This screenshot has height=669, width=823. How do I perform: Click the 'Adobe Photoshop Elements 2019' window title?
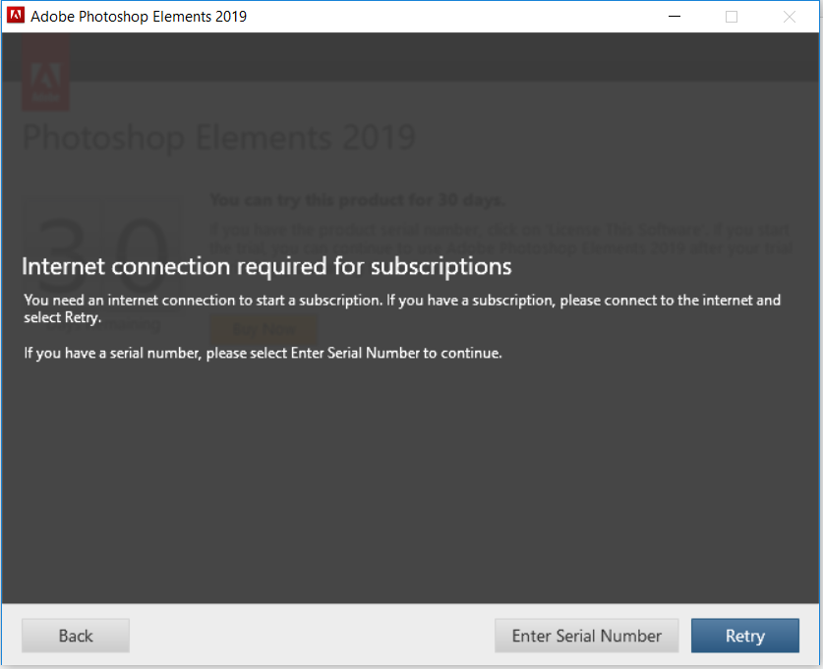click(139, 17)
